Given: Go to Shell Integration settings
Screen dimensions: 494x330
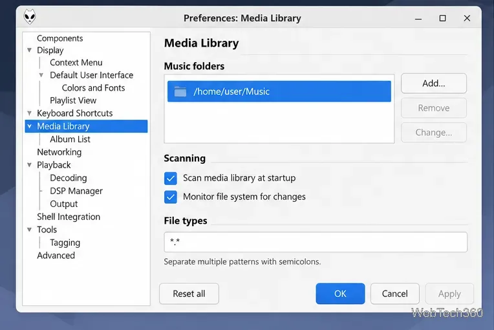Looking at the screenshot, I should click(69, 217).
